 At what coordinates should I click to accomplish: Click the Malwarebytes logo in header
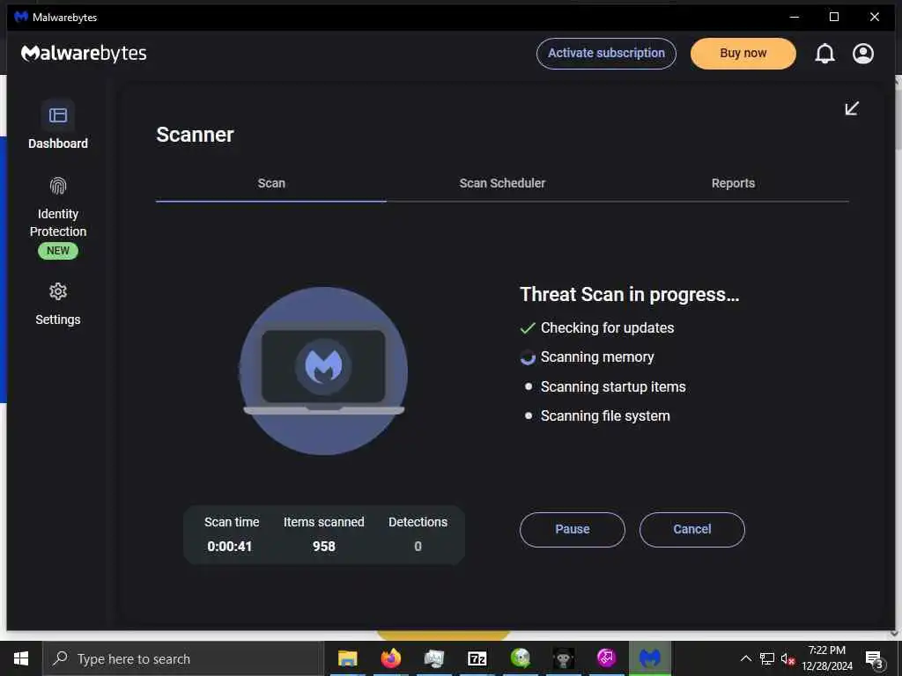coord(84,53)
